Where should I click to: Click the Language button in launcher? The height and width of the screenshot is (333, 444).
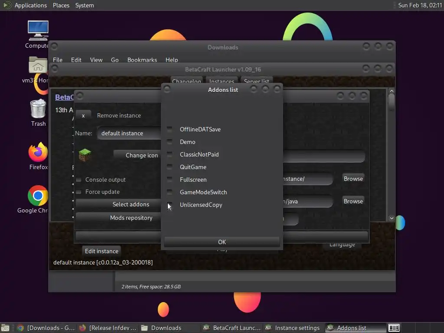342,245
